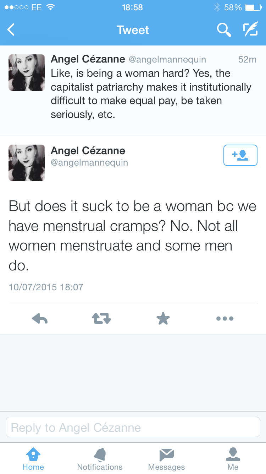Open @angelmannequin handle in first tweet

coord(167,60)
